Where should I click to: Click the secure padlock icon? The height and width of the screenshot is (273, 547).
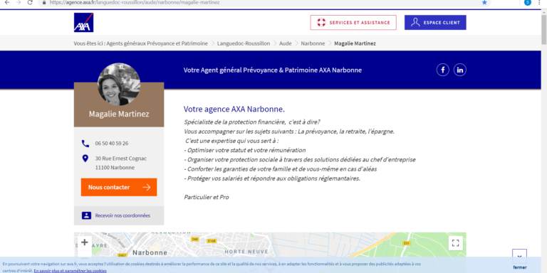(x=44, y=2)
